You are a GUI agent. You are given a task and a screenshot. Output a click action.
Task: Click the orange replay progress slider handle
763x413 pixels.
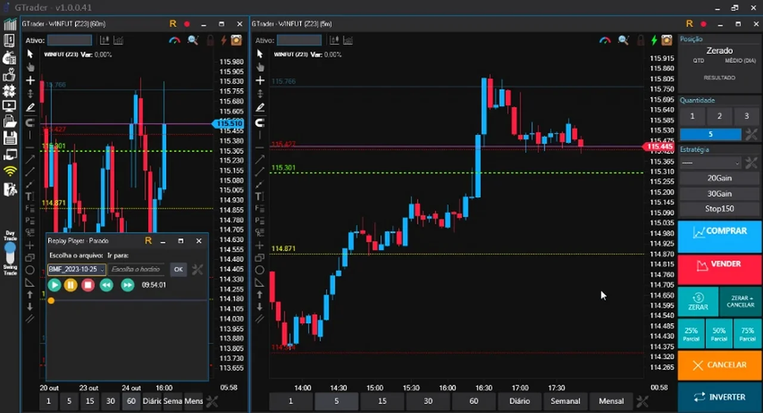[x=51, y=300]
